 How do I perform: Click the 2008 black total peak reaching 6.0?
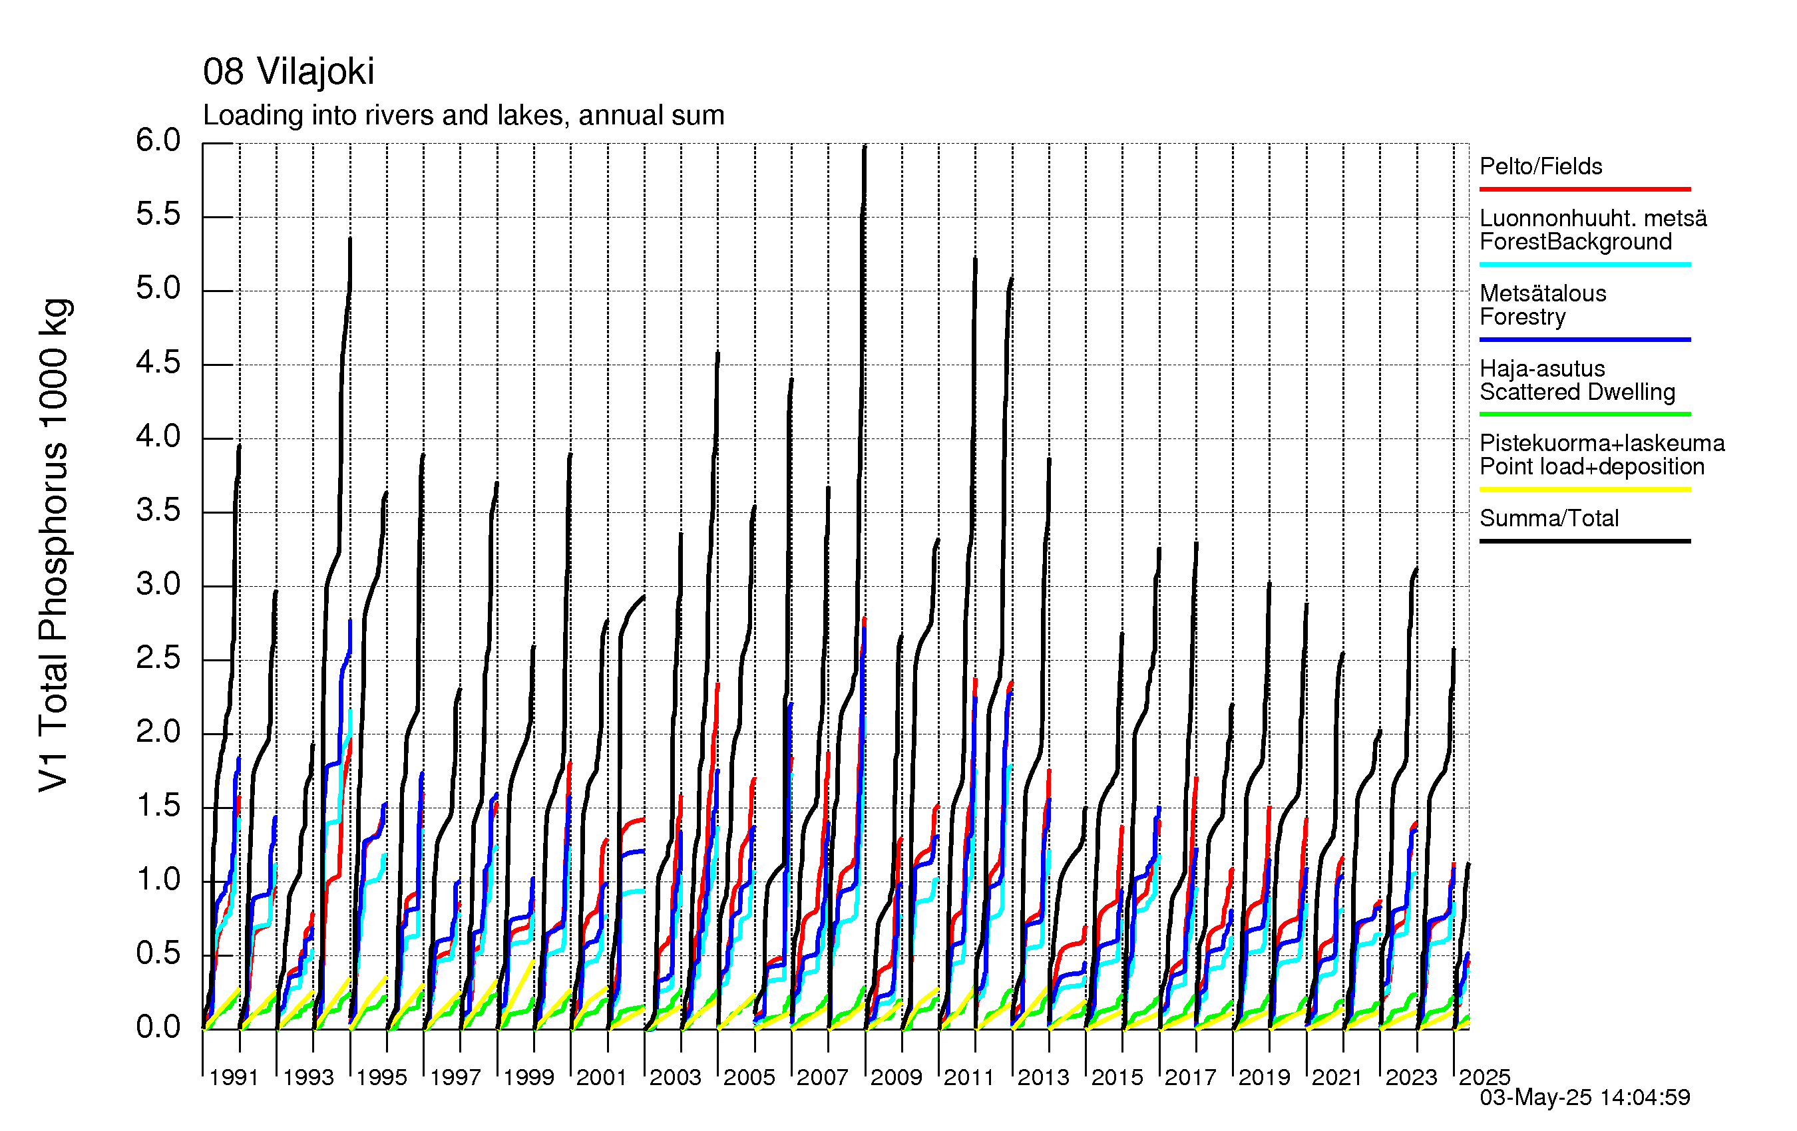point(865,148)
